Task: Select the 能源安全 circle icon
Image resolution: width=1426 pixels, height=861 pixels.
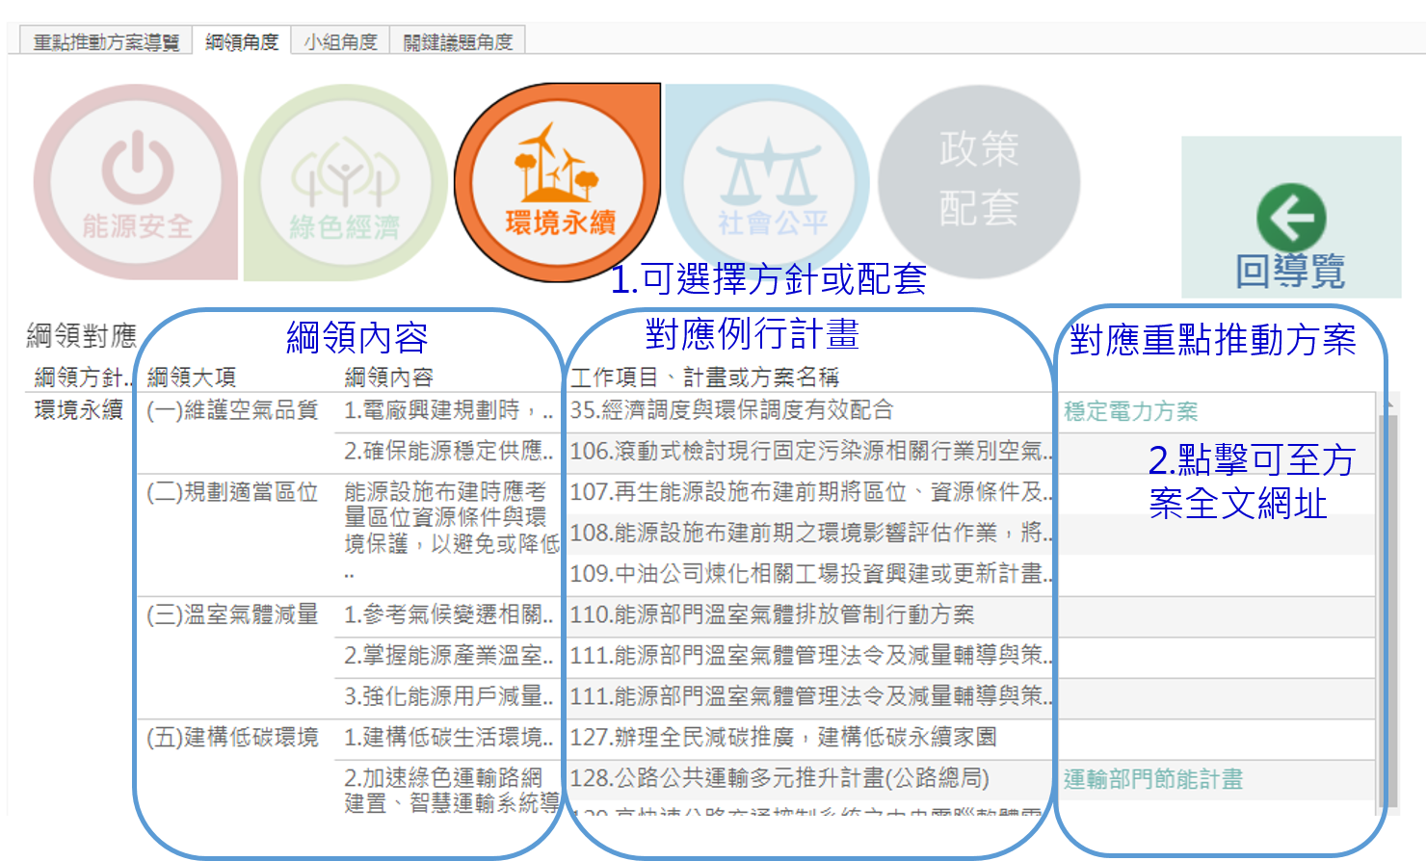Action: click(x=135, y=183)
